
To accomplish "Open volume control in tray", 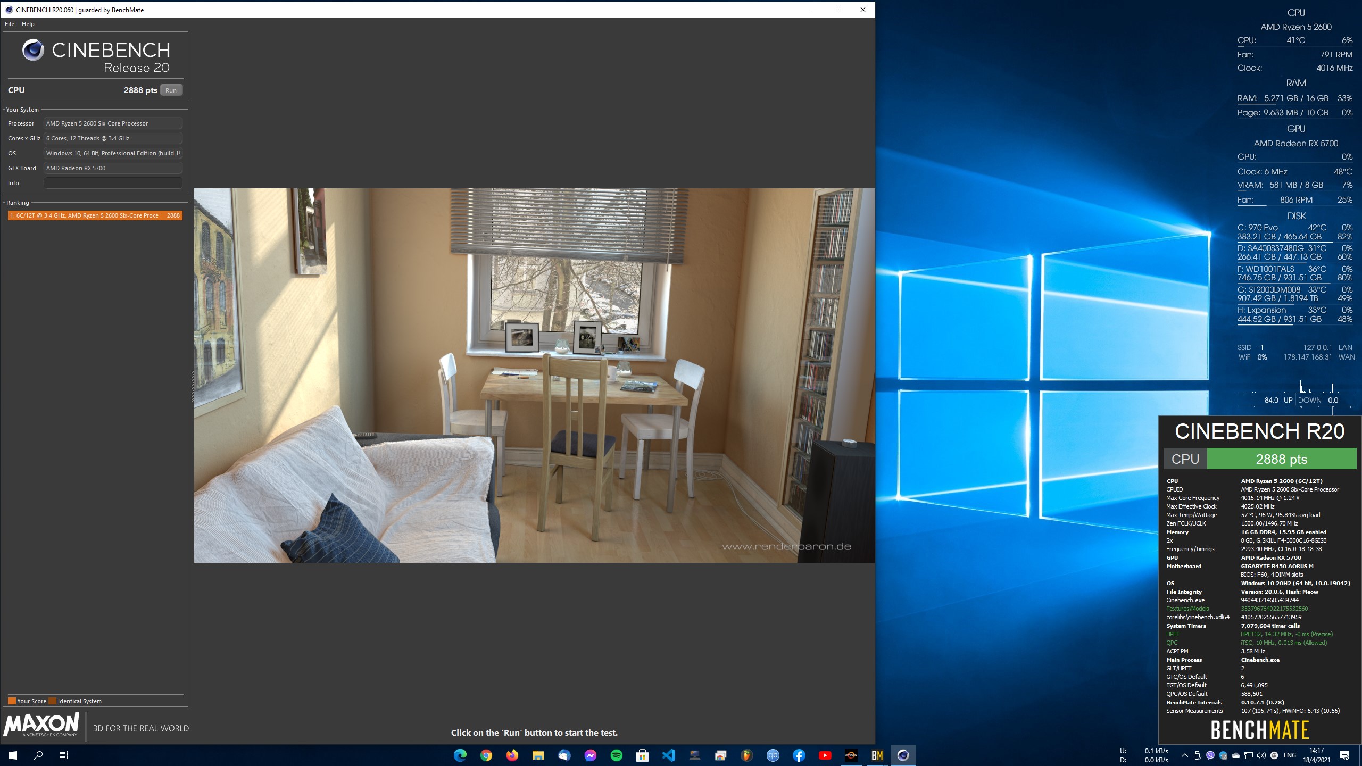I will click(1261, 755).
